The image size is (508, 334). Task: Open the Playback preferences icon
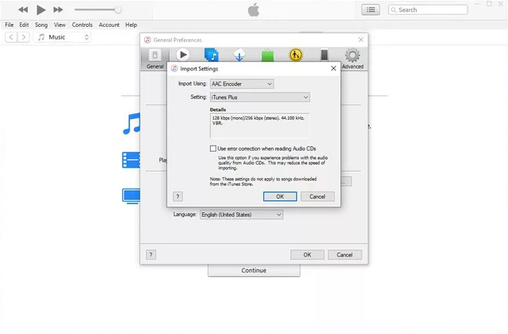pos(183,55)
